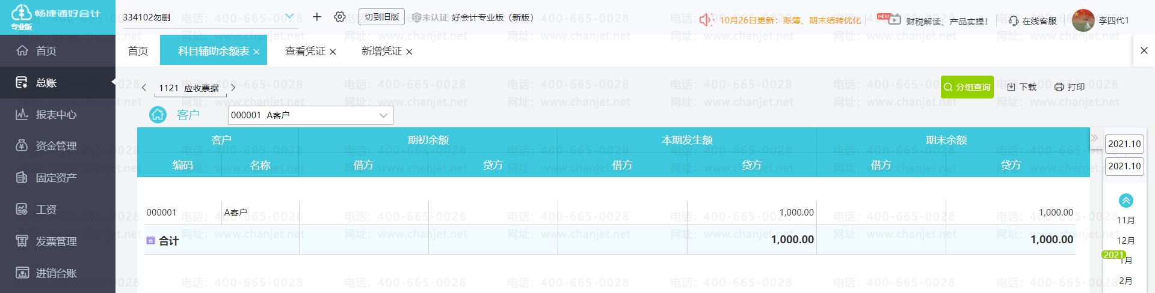The image size is (1155, 293).
Task: Click the 切到旧版 button
Action: pyautogui.click(x=381, y=17)
